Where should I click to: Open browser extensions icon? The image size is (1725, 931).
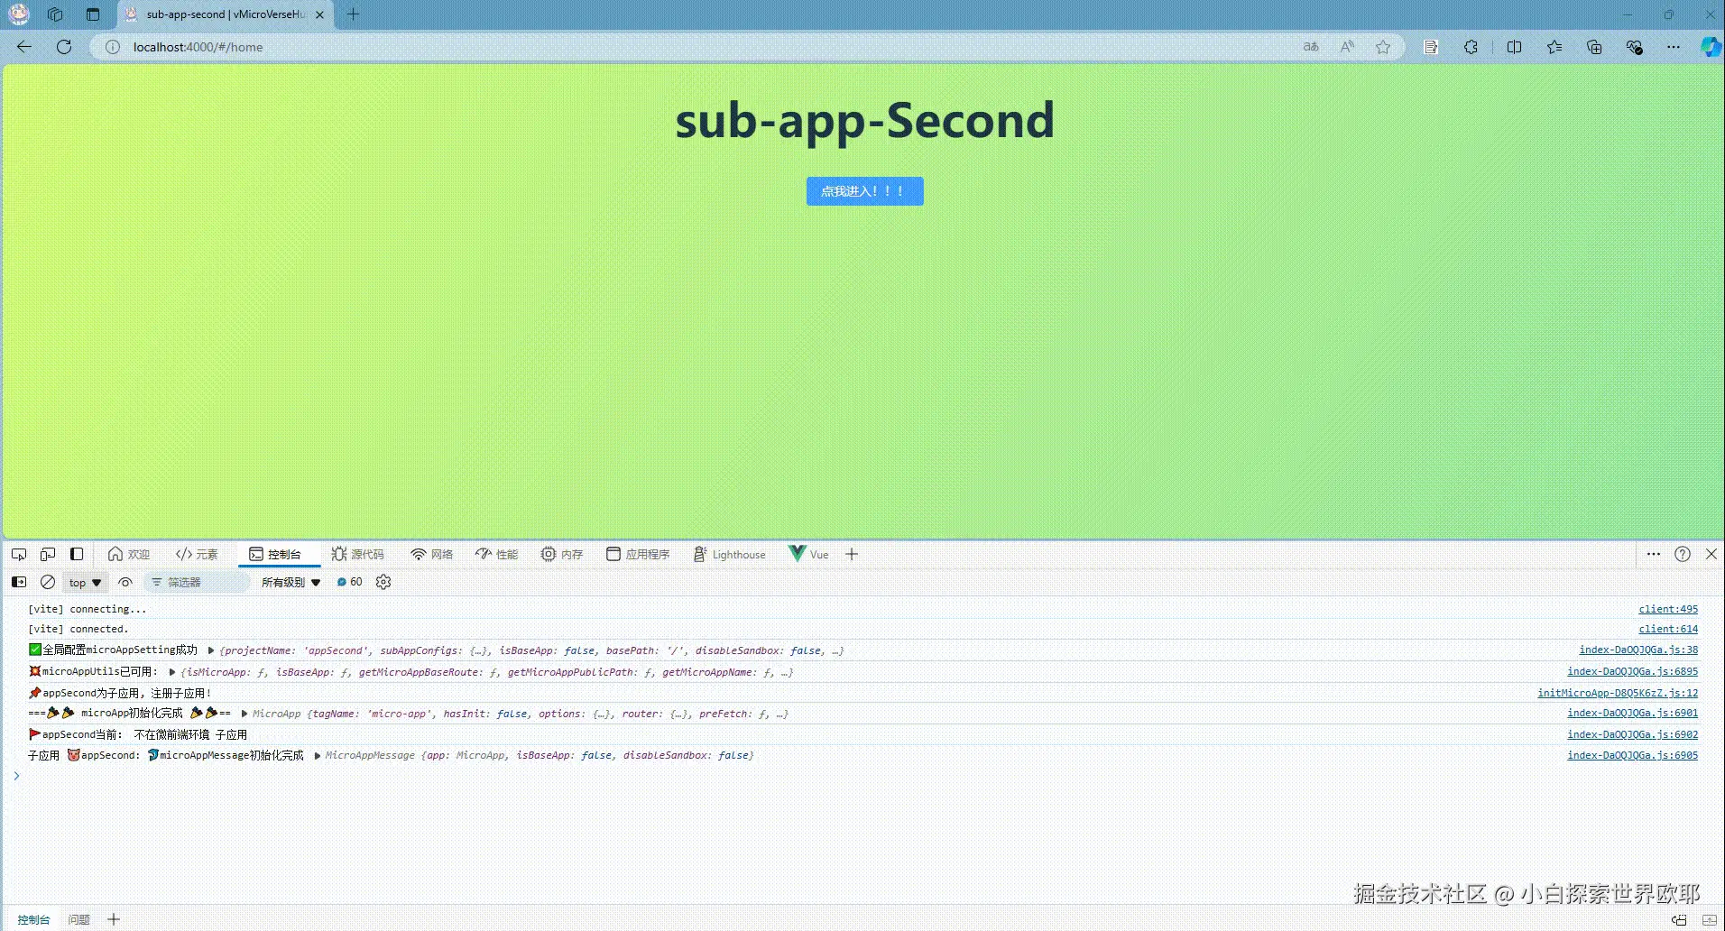(x=1470, y=47)
